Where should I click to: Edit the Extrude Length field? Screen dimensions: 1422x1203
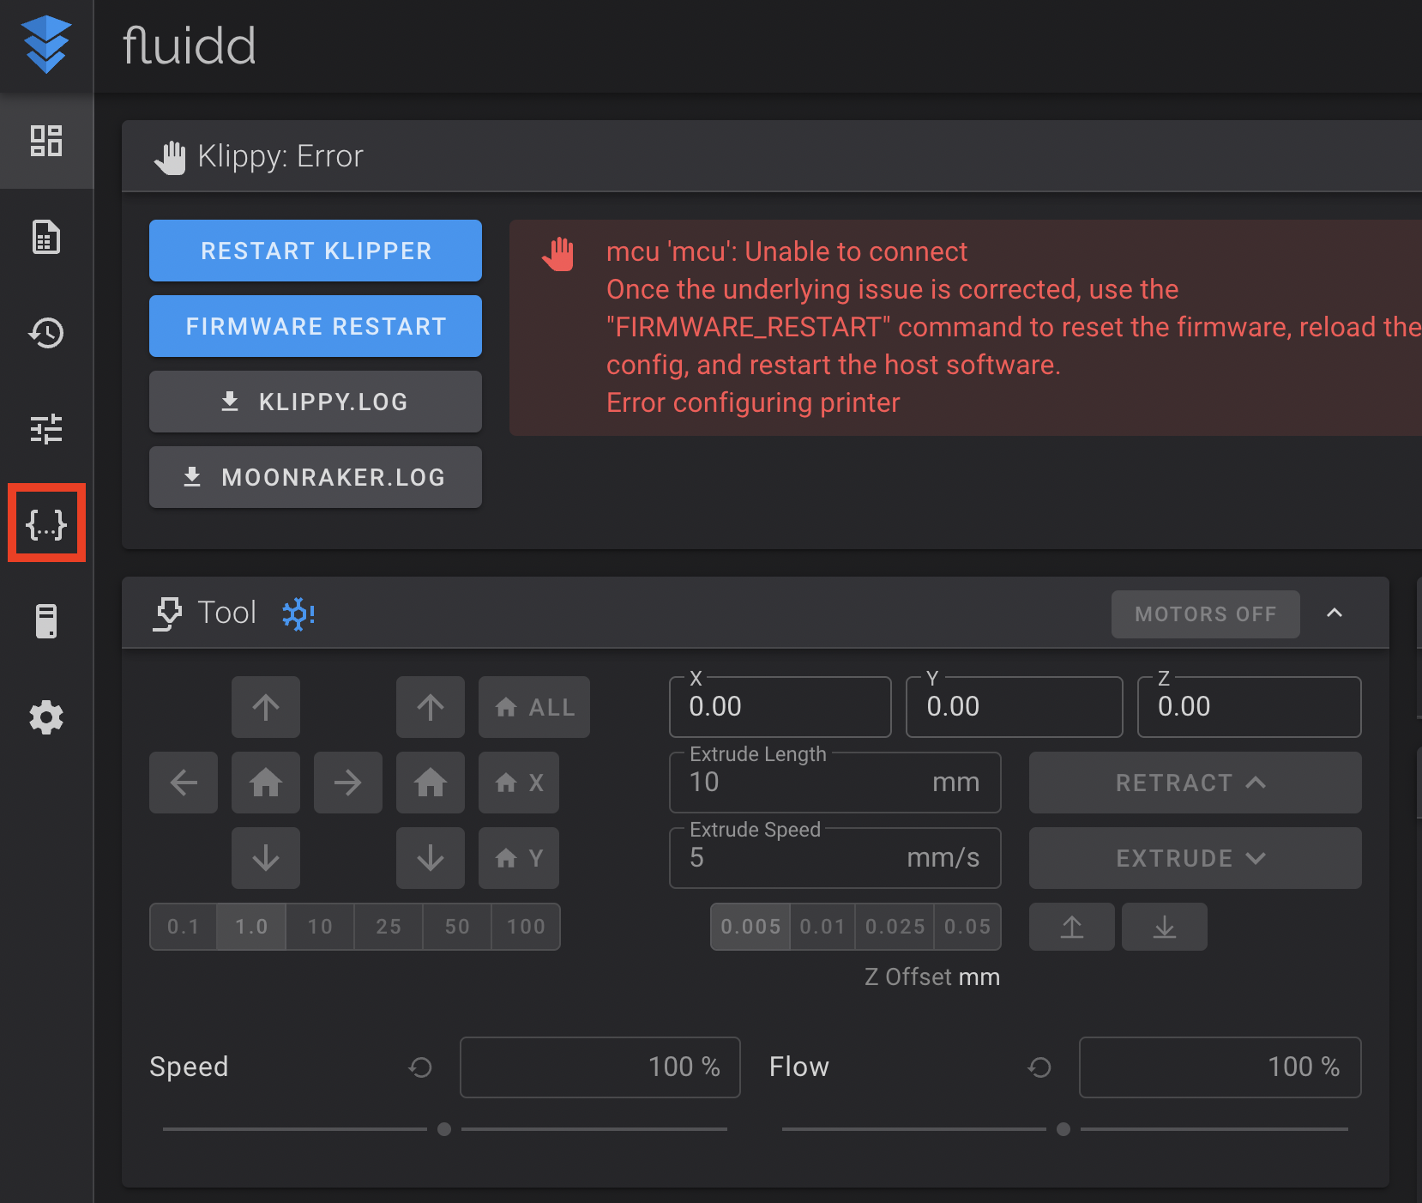click(835, 783)
